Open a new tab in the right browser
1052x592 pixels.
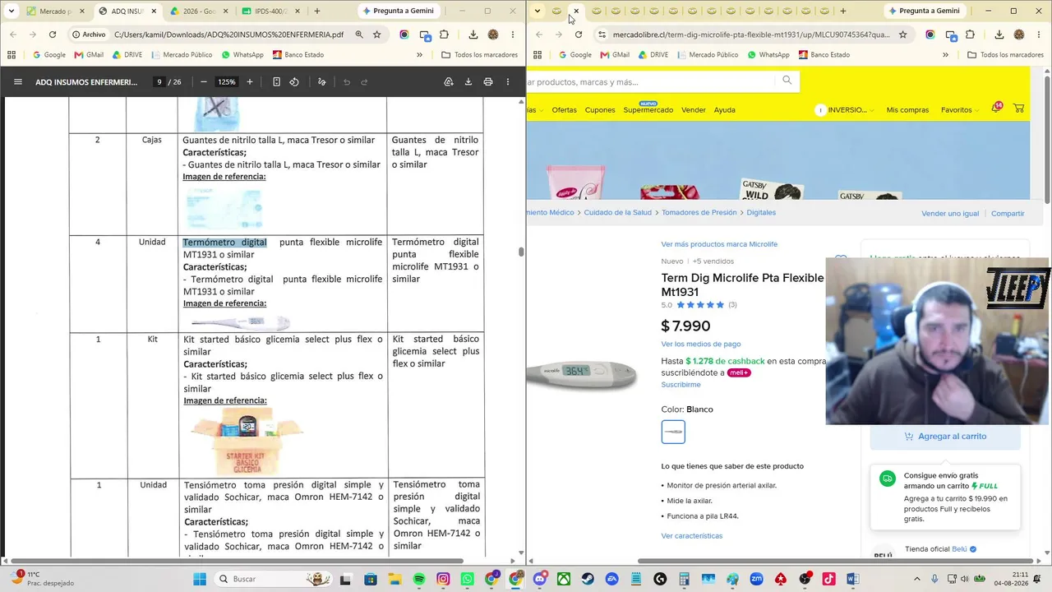pyautogui.click(x=843, y=11)
